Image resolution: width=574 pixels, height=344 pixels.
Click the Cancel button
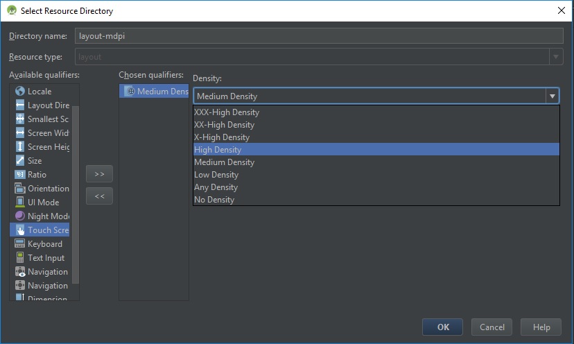492,327
